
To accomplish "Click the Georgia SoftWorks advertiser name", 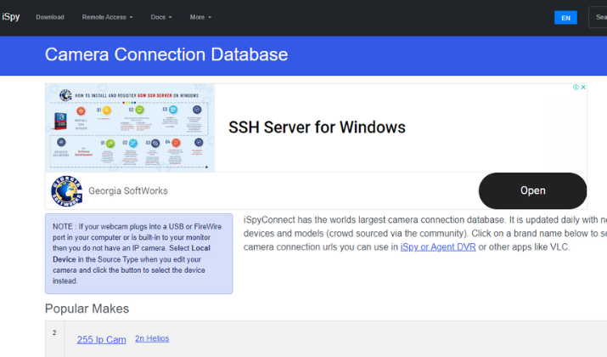I will tap(127, 190).
